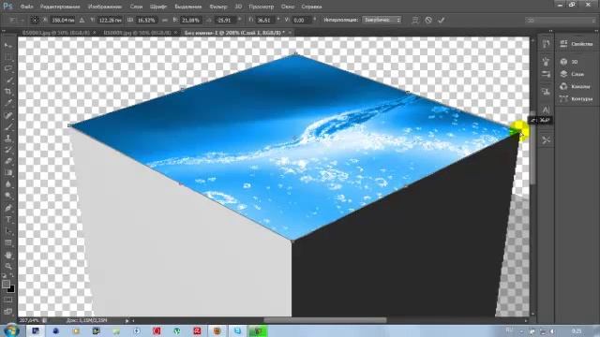This screenshot has width=600, height=337.
Task: Select the Zoom tool
Action: [8, 266]
